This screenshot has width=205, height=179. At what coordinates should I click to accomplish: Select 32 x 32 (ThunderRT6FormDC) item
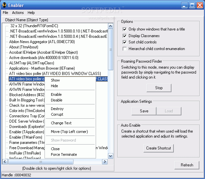pos(34,26)
